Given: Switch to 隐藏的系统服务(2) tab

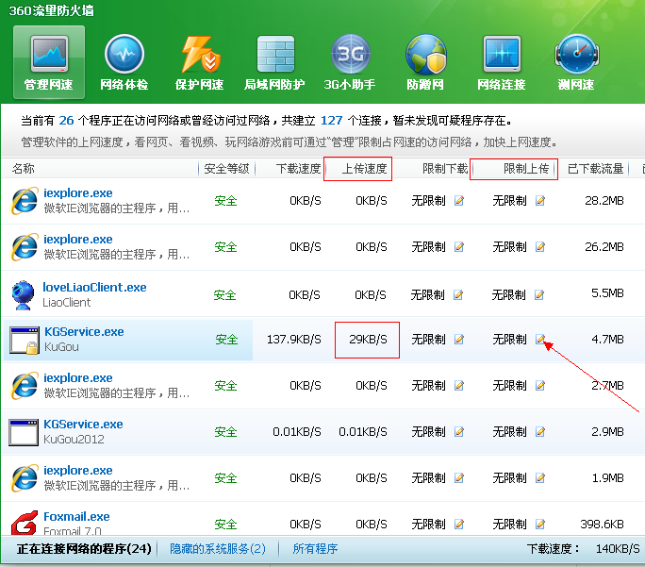Looking at the screenshot, I should (x=217, y=548).
